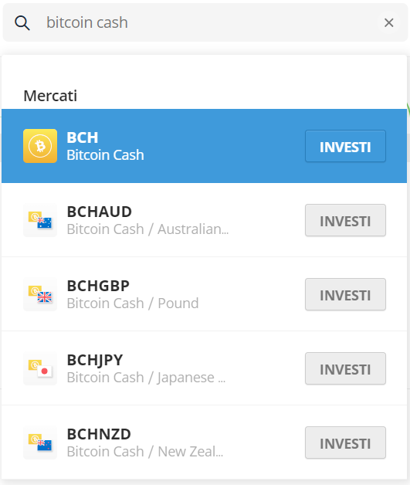Image resolution: width=410 pixels, height=485 pixels.
Task: Click INVESTI button for BCHAUD
Action: [x=345, y=220]
